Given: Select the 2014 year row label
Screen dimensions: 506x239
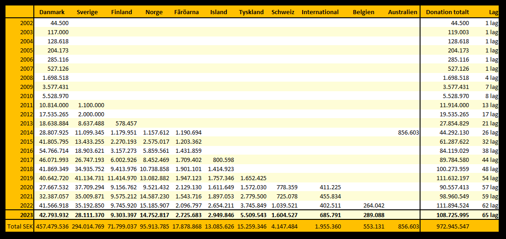Looking at the screenshot, I should click(26, 132).
